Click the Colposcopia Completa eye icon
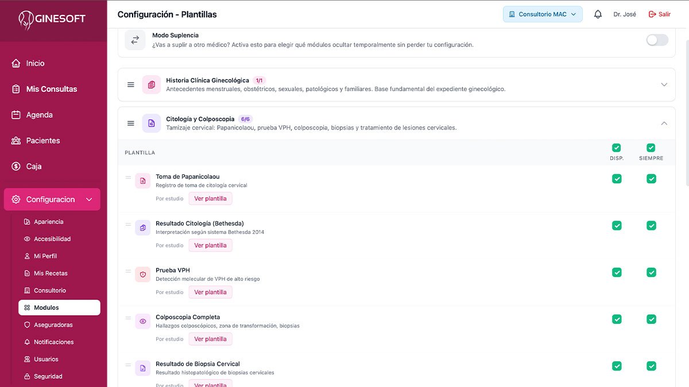 coord(143,322)
